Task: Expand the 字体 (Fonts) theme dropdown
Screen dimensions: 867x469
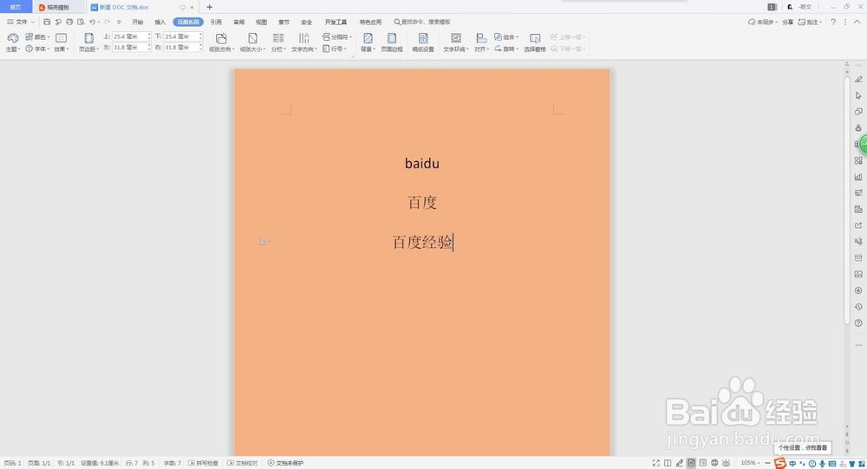Action: [37, 49]
